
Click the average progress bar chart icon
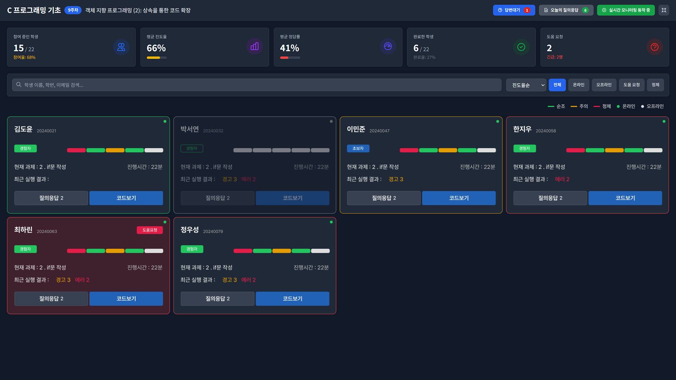255,46
